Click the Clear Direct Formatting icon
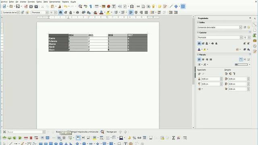 95,12
